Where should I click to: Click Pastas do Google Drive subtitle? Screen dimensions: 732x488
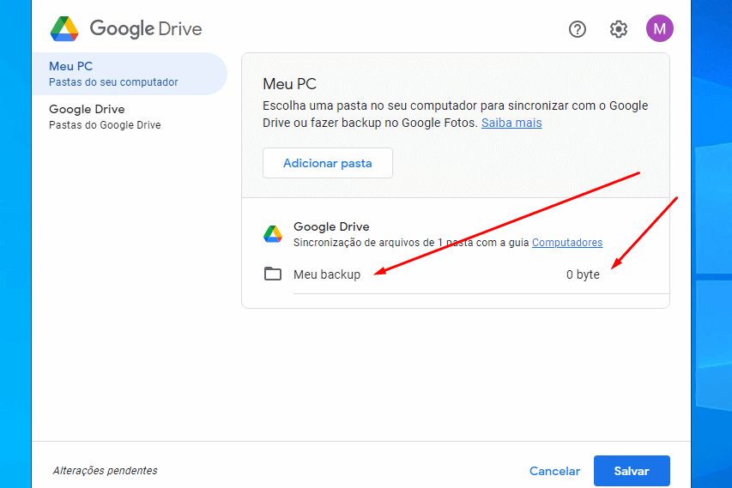pyautogui.click(x=105, y=125)
